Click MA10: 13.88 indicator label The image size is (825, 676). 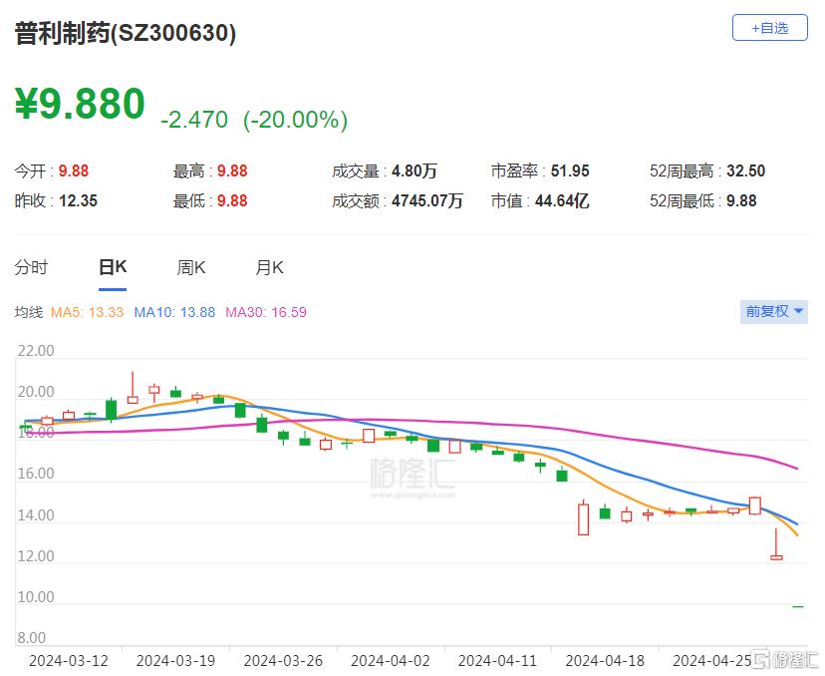(x=174, y=312)
